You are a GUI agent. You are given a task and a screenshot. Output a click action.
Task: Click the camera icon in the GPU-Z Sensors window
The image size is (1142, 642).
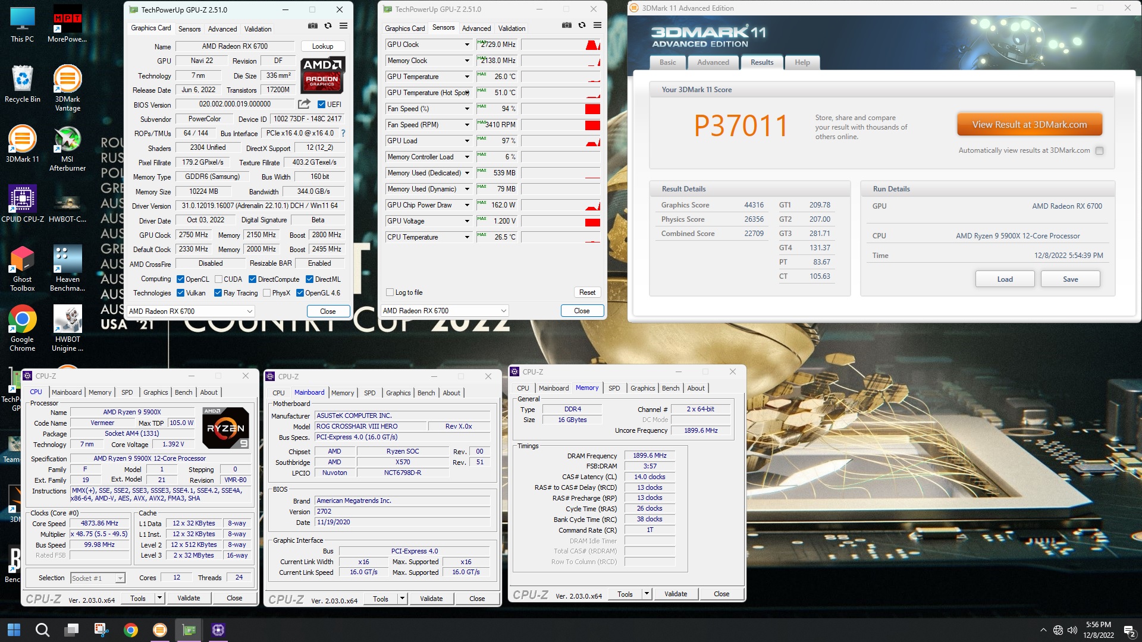point(566,25)
